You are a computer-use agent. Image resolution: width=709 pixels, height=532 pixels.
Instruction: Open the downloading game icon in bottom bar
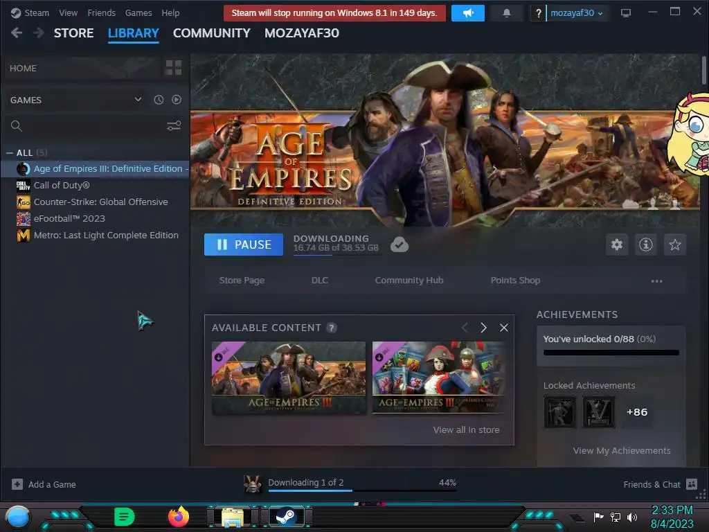click(252, 484)
